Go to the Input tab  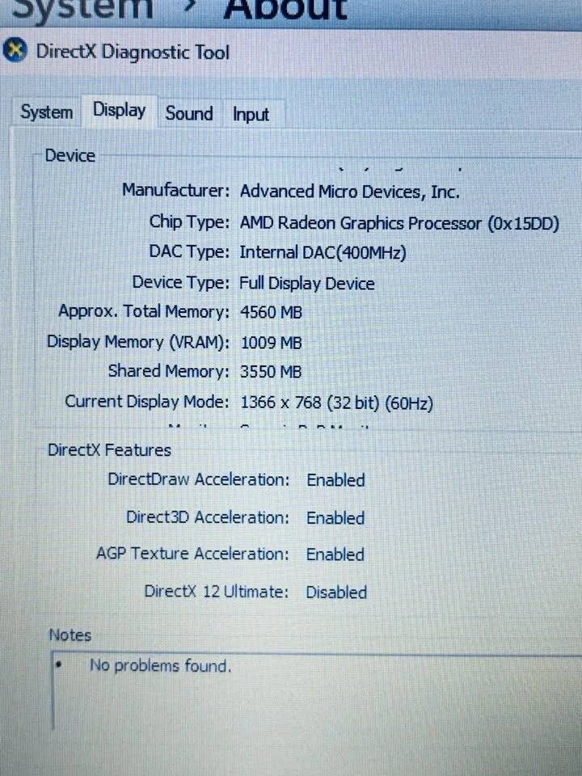[251, 115]
